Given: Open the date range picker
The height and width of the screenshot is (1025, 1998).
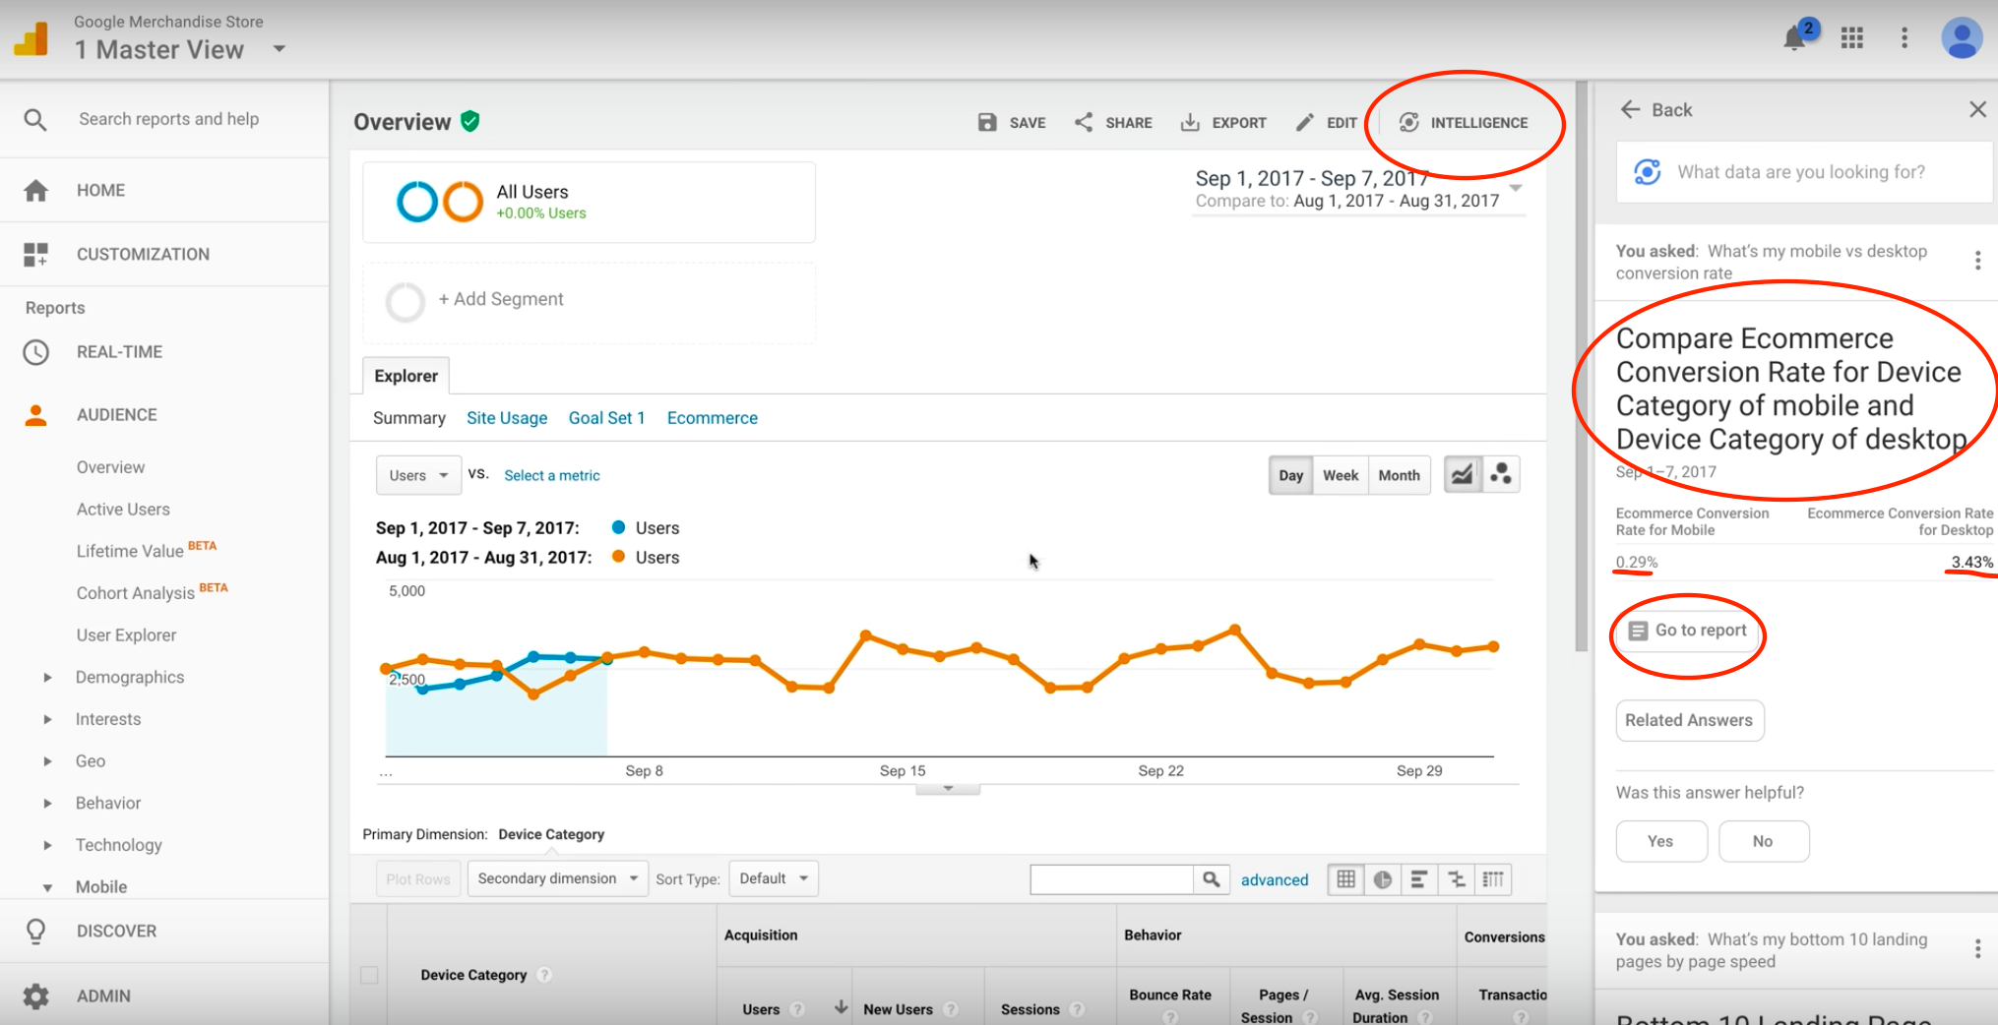Looking at the screenshot, I should tap(1358, 189).
